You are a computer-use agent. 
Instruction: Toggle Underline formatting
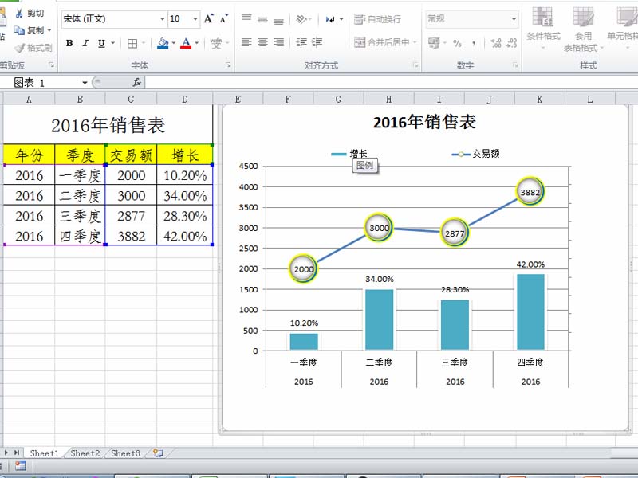100,43
